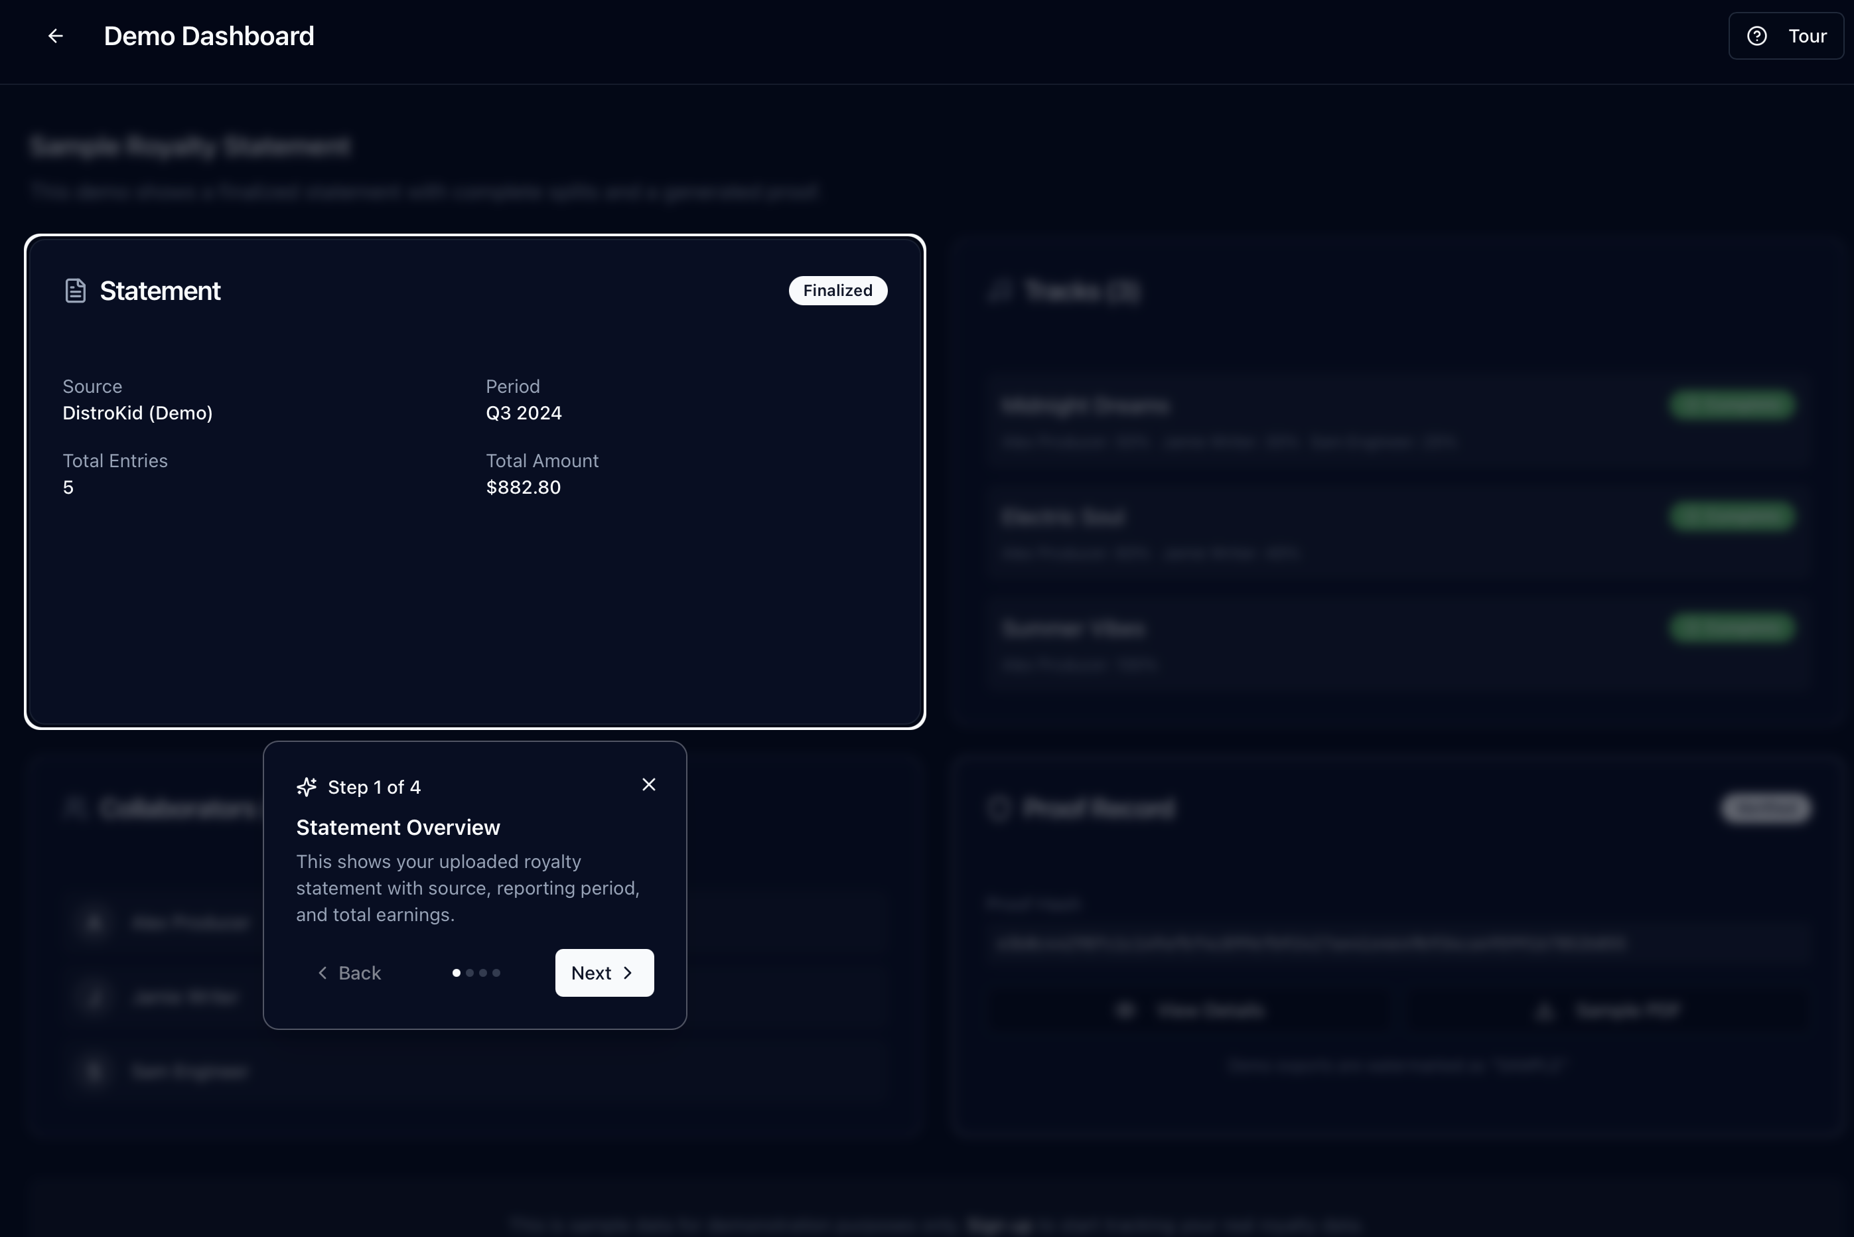This screenshot has width=1854, height=1237.
Task: Dismiss the tour popup with the X
Action: click(648, 783)
